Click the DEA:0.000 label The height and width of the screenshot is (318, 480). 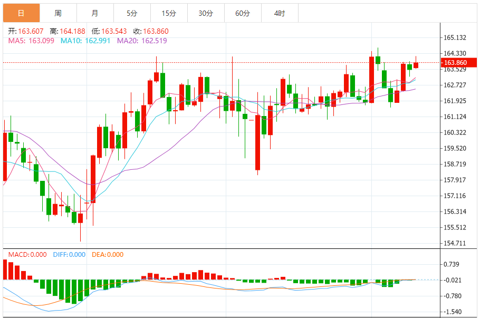point(108,255)
